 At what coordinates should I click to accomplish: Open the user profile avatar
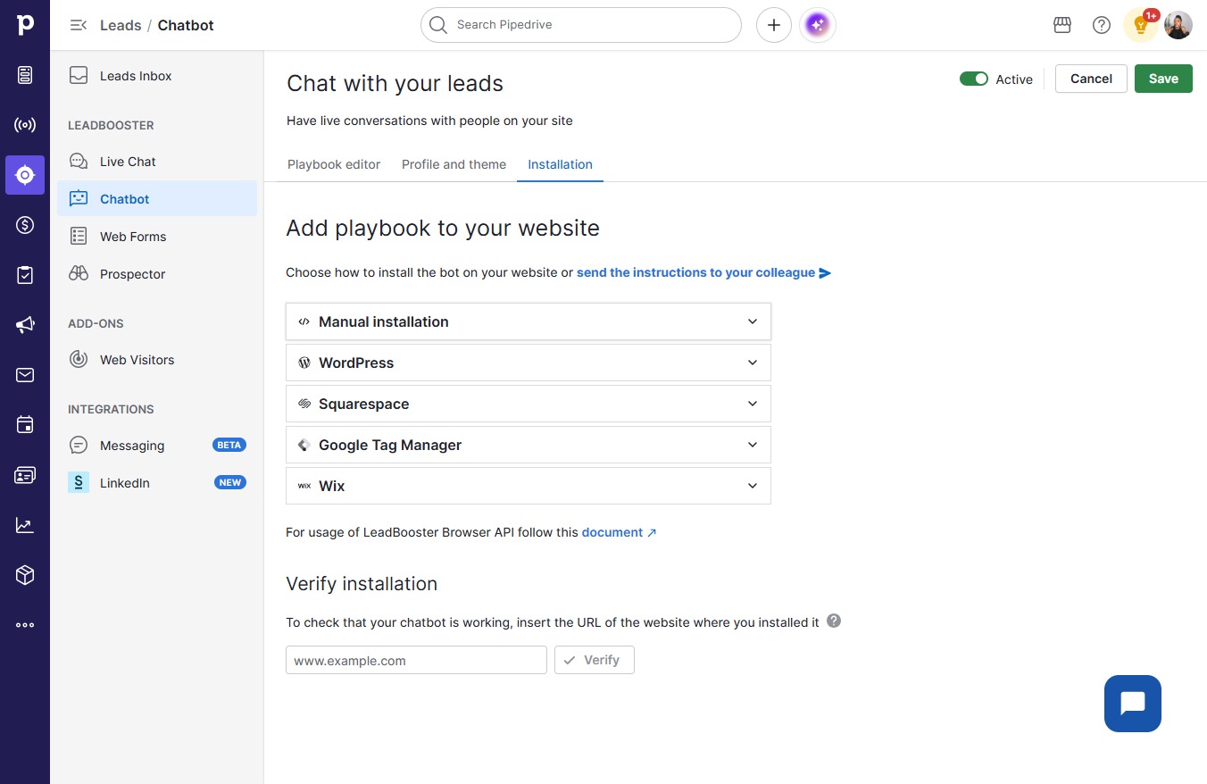coord(1178,25)
